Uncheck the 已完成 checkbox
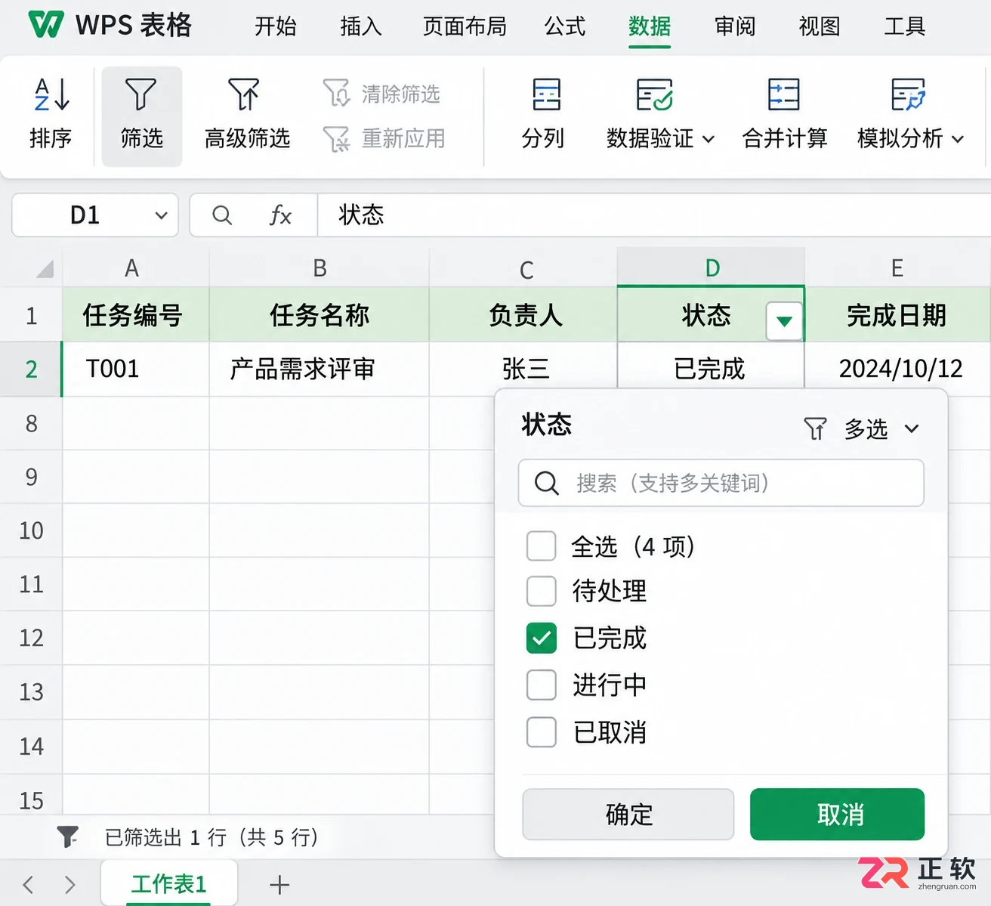Screen dimensions: 991x906 click(541, 638)
